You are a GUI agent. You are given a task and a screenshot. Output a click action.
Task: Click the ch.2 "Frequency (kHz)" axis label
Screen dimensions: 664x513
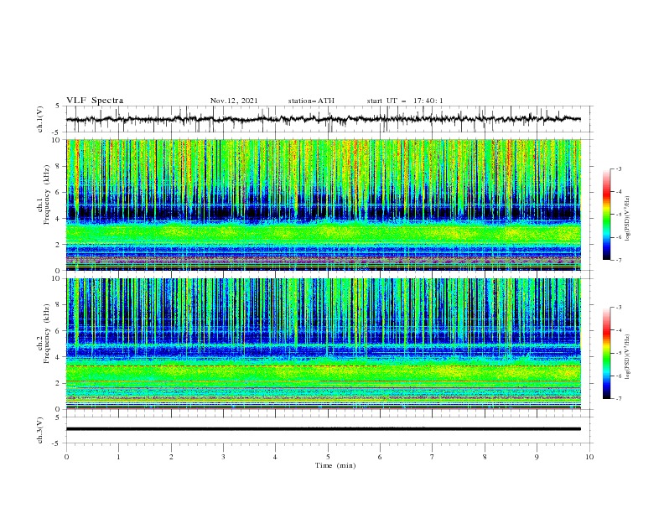click(x=47, y=334)
